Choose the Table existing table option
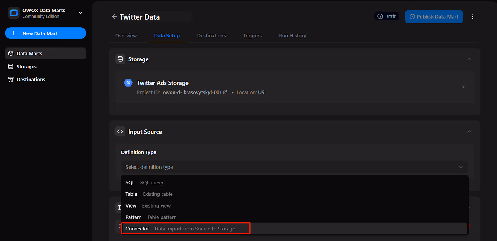 pos(294,194)
